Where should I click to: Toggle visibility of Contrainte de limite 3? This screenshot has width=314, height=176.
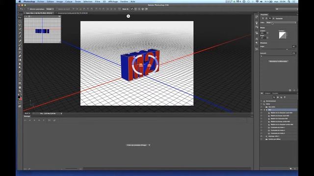coord(262,133)
